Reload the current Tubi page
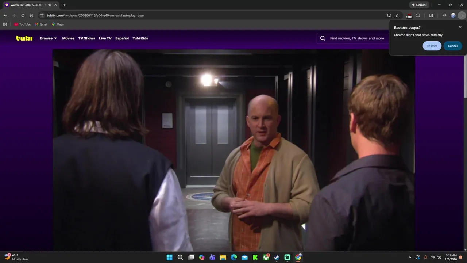 click(23, 15)
